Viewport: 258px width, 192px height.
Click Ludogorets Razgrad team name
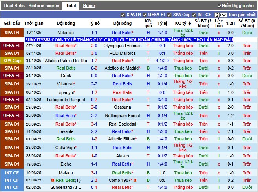coord(66,100)
